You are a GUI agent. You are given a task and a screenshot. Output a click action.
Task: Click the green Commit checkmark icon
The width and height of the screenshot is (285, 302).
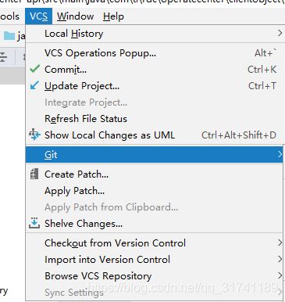click(x=34, y=69)
